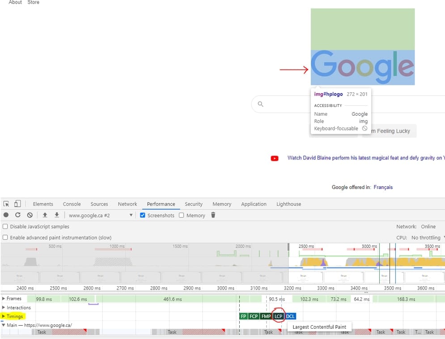Open the David Blaine promo link

[x=366, y=158]
